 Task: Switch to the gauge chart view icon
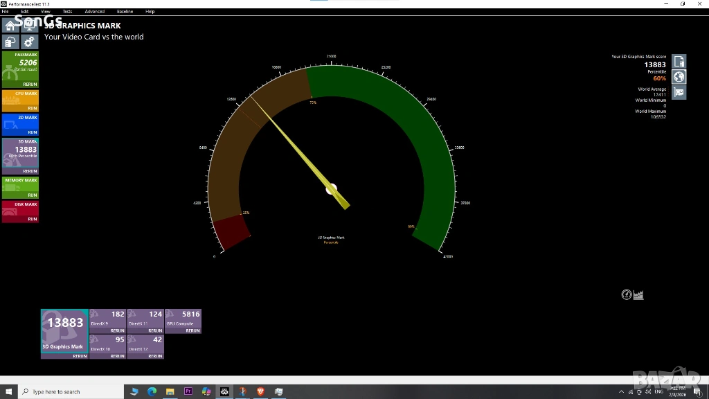pyautogui.click(x=627, y=295)
